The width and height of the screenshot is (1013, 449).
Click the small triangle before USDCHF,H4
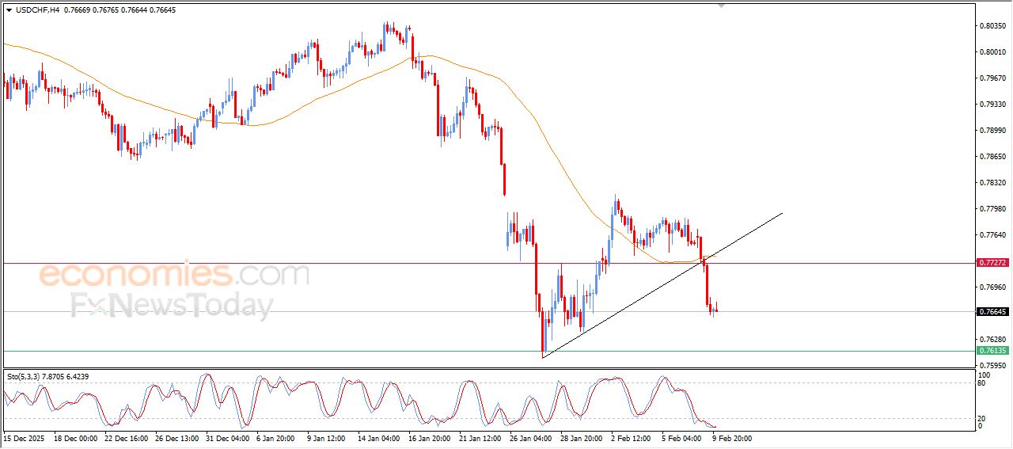pyautogui.click(x=9, y=10)
